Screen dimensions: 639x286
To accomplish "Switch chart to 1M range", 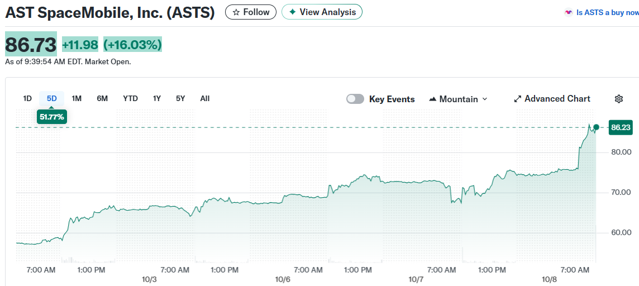I will coord(77,98).
